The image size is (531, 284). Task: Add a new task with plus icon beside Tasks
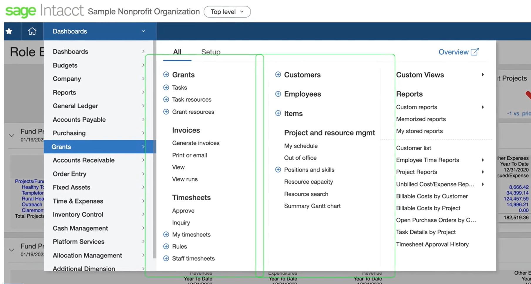166,88
